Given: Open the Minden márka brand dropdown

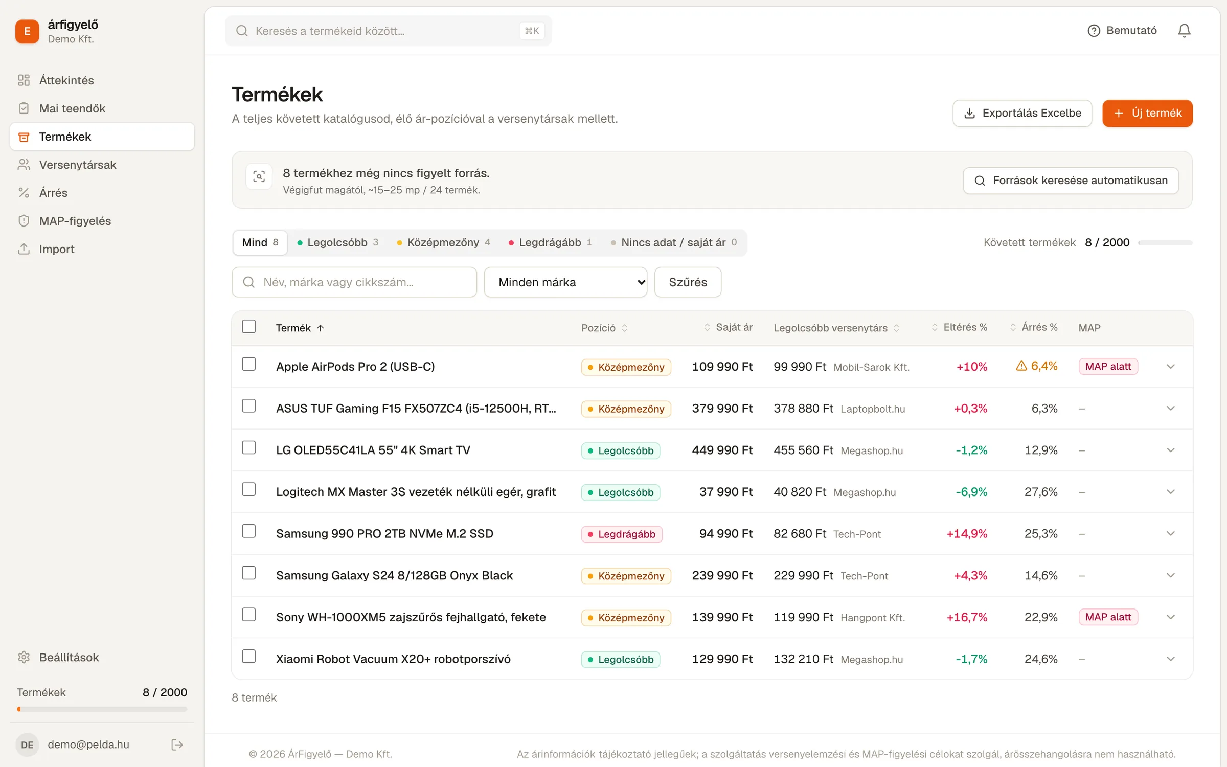Looking at the screenshot, I should 565,282.
